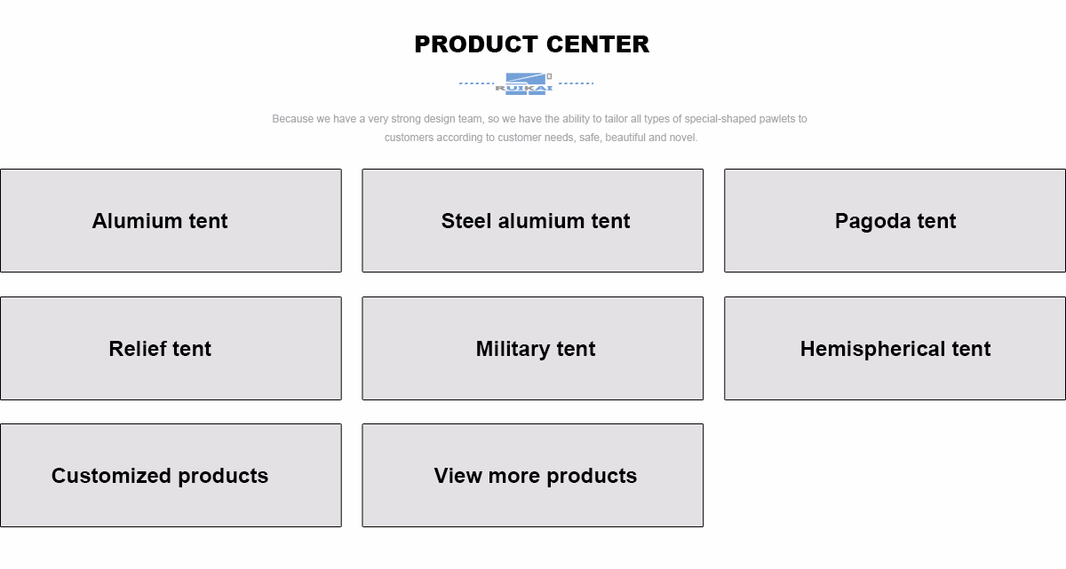Viewport: 1066px width, 569px height.
Task: Go to the Pagoda tent products
Action: point(895,221)
